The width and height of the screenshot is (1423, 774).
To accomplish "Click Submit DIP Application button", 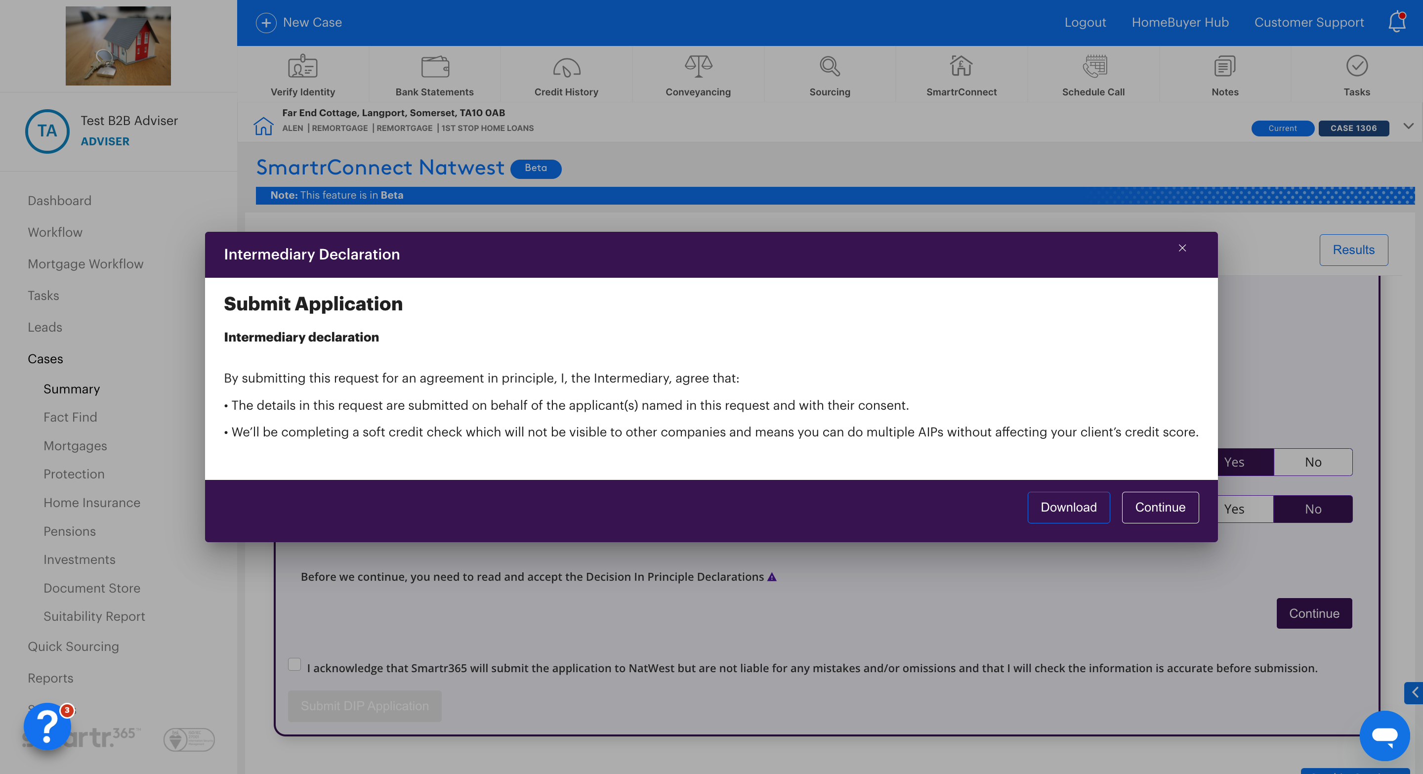I will tap(365, 705).
